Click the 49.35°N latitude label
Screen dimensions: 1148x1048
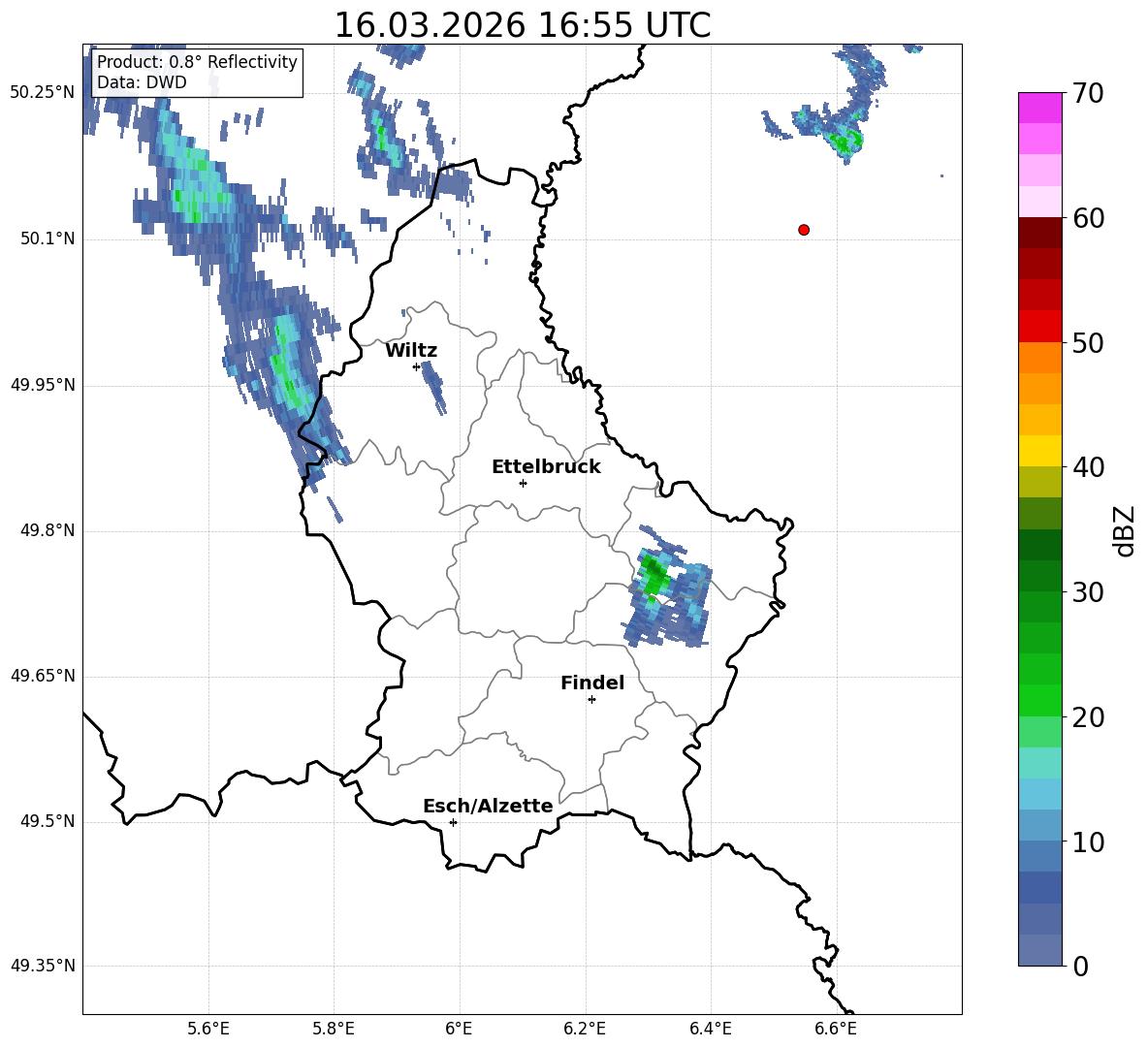[x=43, y=966]
